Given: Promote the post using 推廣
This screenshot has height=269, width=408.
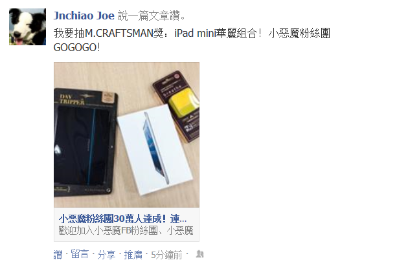Looking at the screenshot, I should [133, 255].
